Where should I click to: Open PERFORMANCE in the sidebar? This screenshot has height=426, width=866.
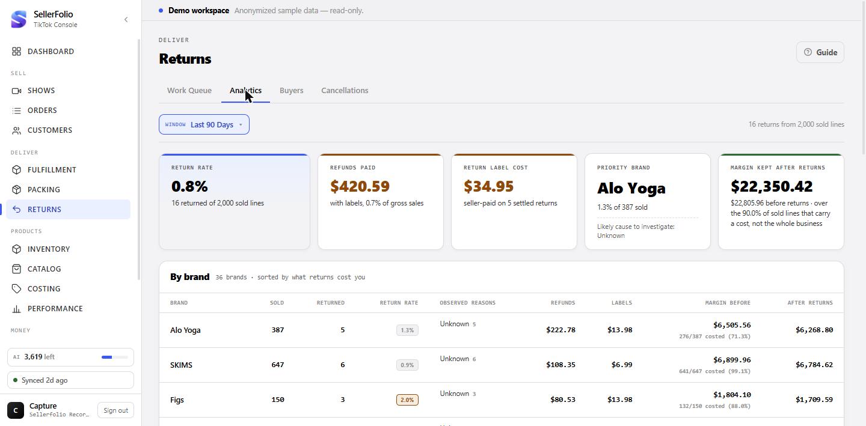68,309
